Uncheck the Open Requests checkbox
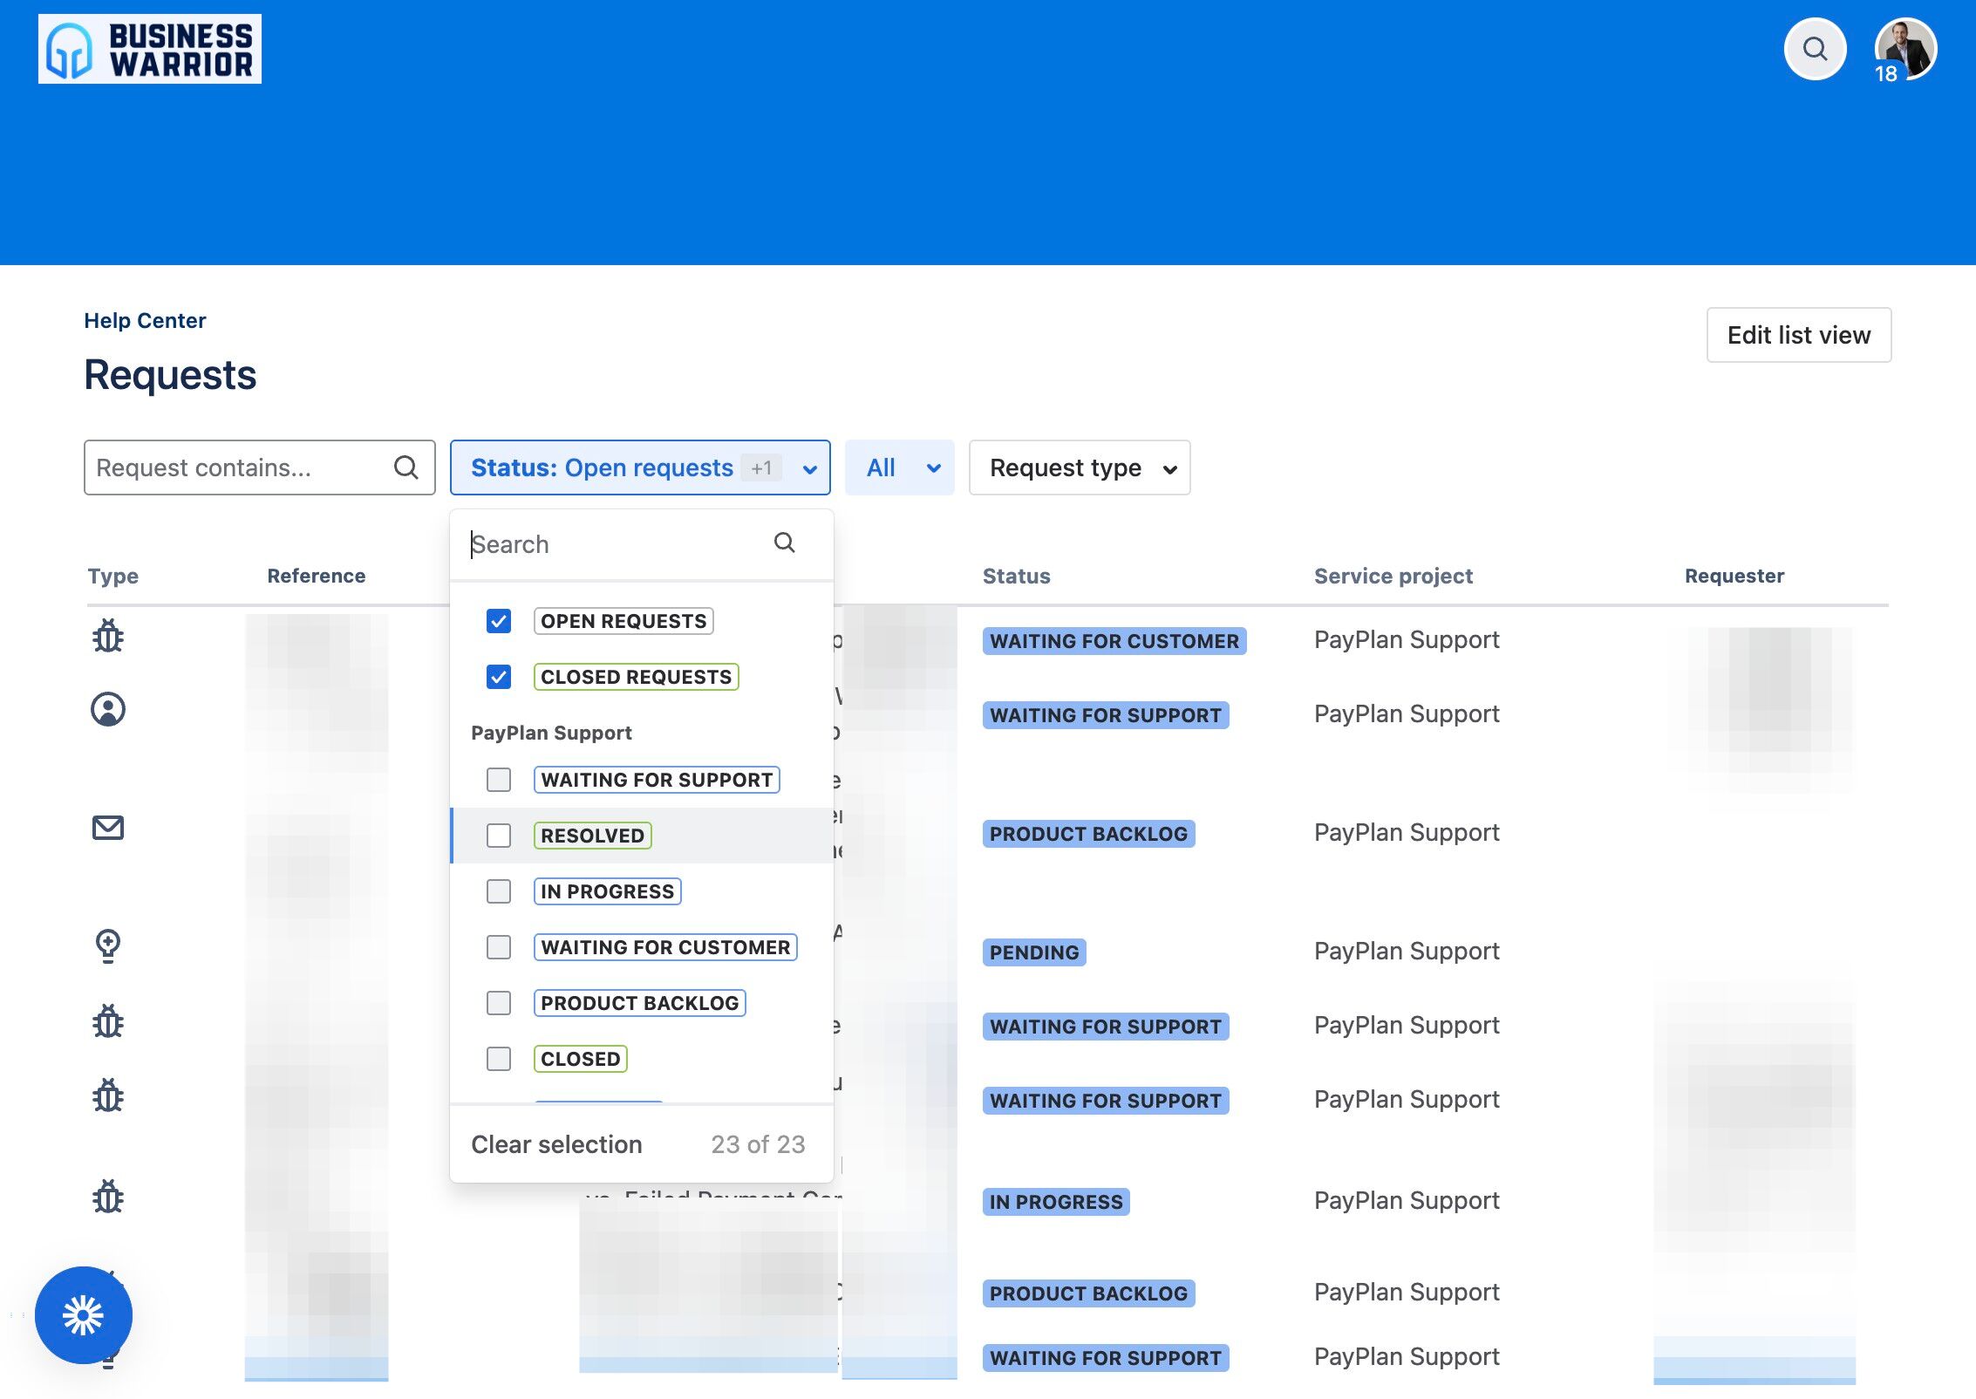Screen dimensions: 1976x1399 click(499, 621)
